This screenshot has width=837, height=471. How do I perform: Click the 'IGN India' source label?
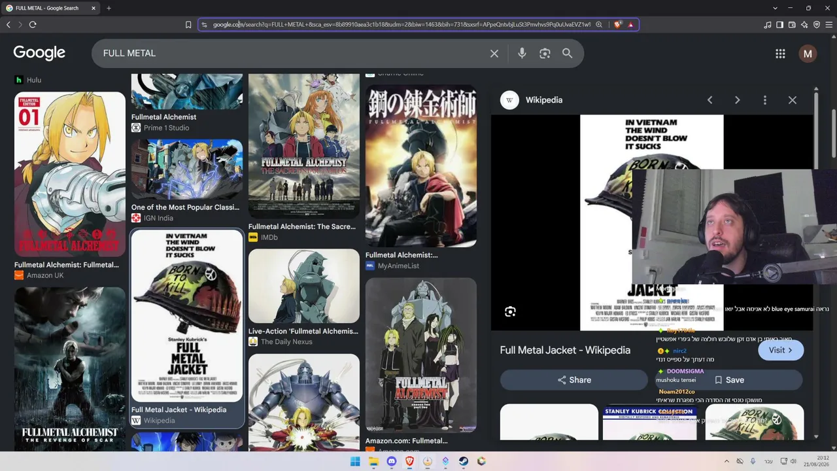coord(158,218)
